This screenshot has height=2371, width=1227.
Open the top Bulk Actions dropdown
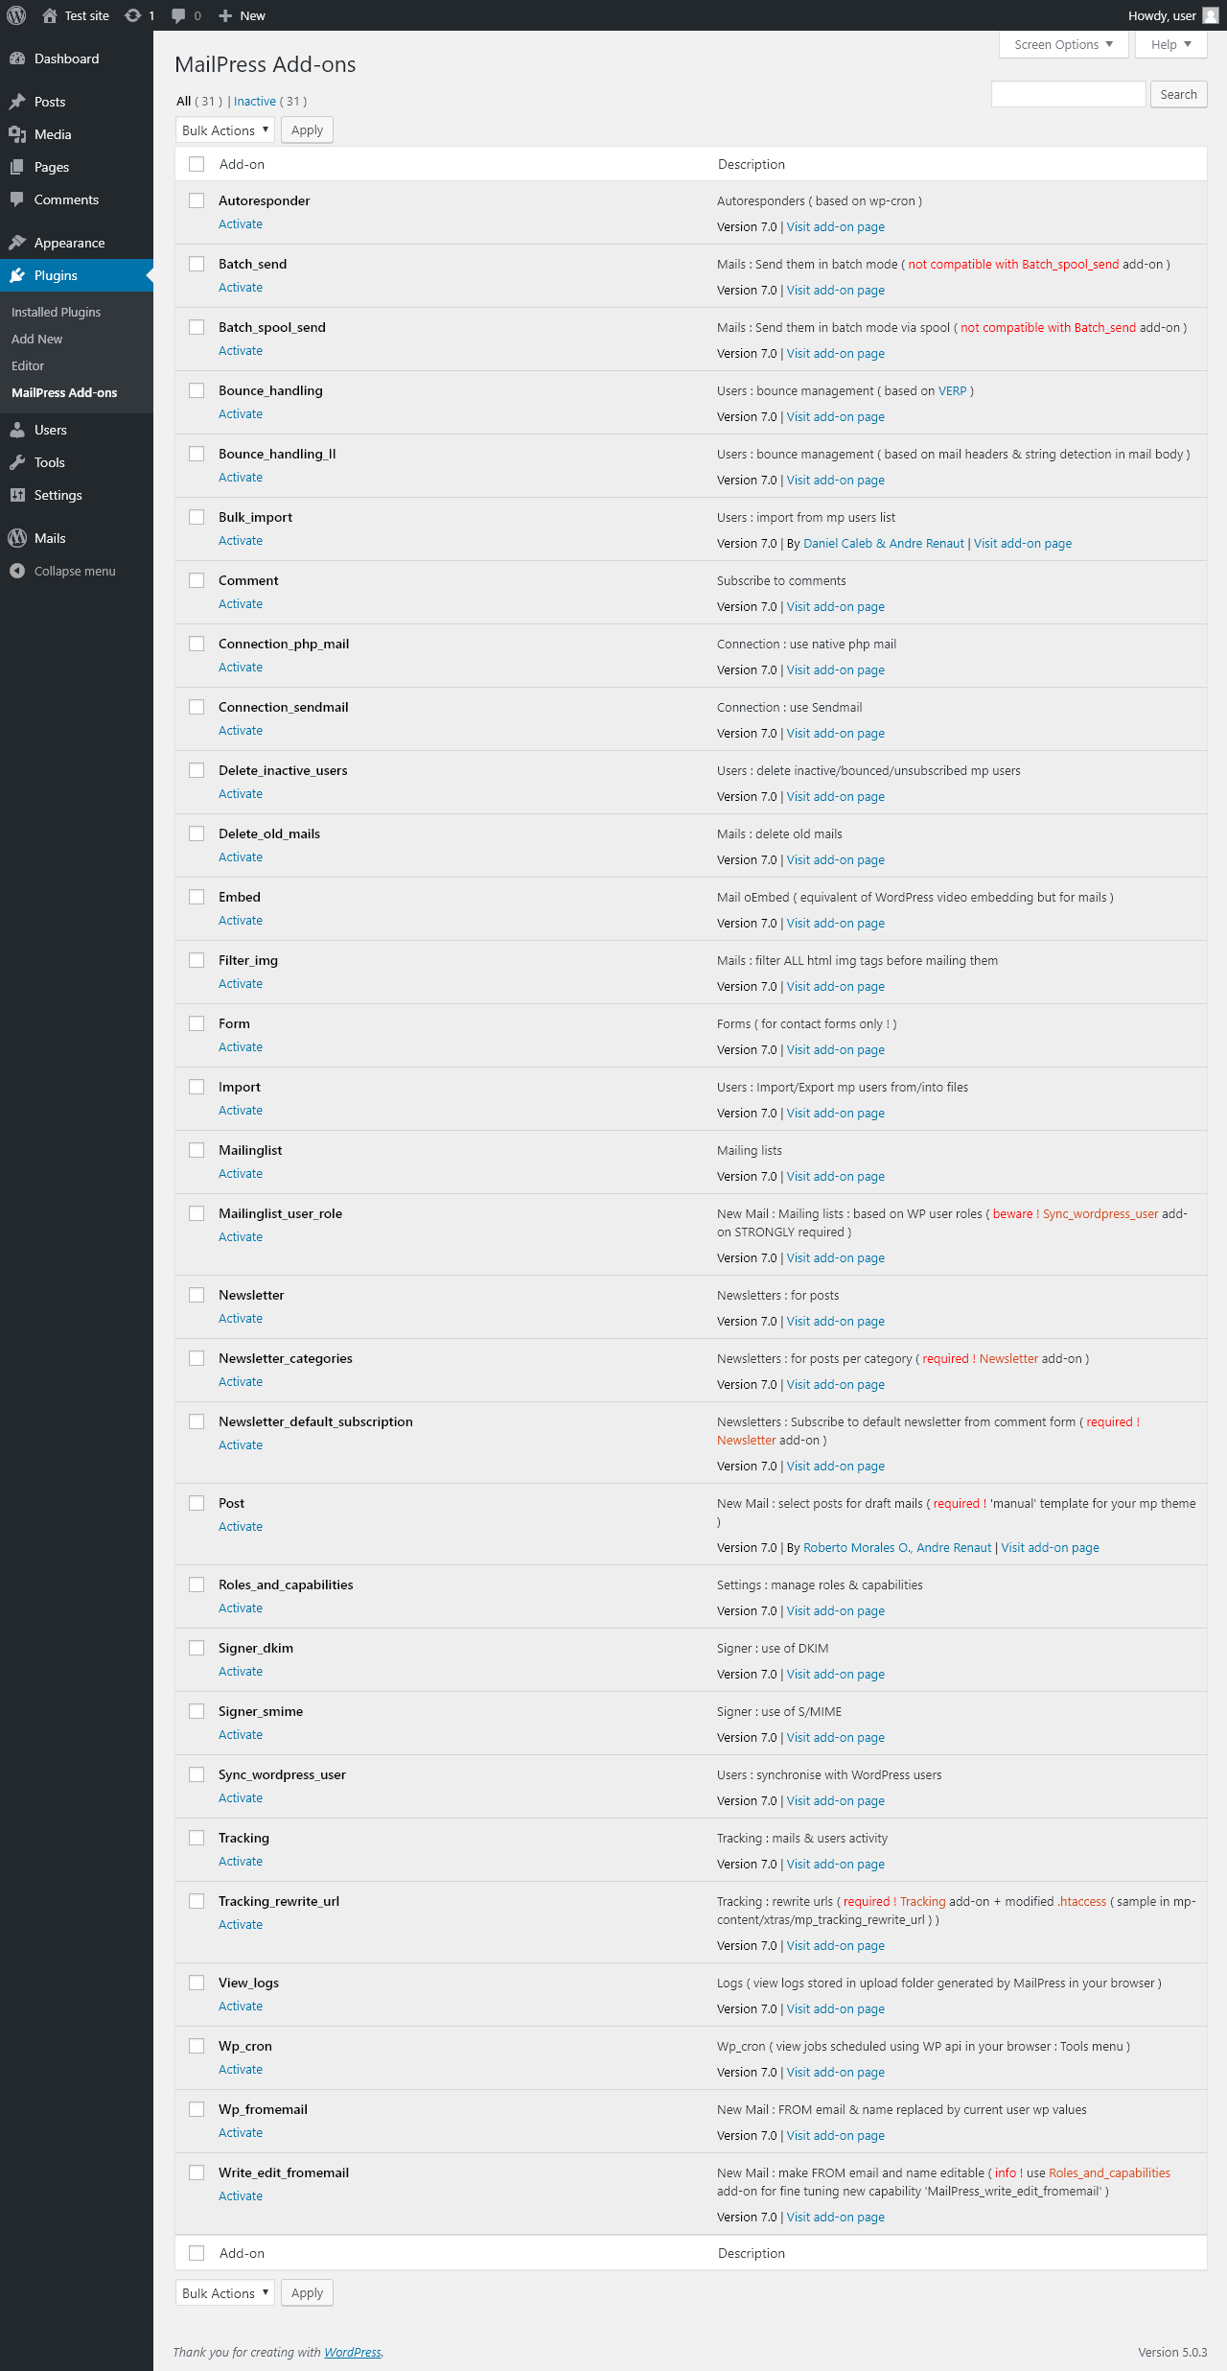coord(225,130)
